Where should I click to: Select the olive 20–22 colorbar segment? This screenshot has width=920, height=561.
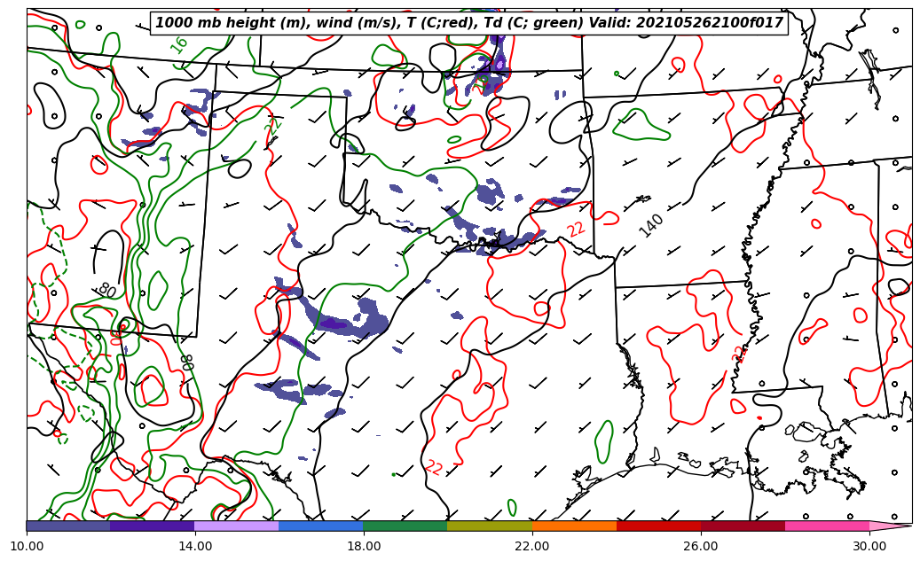pyautogui.click(x=490, y=526)
